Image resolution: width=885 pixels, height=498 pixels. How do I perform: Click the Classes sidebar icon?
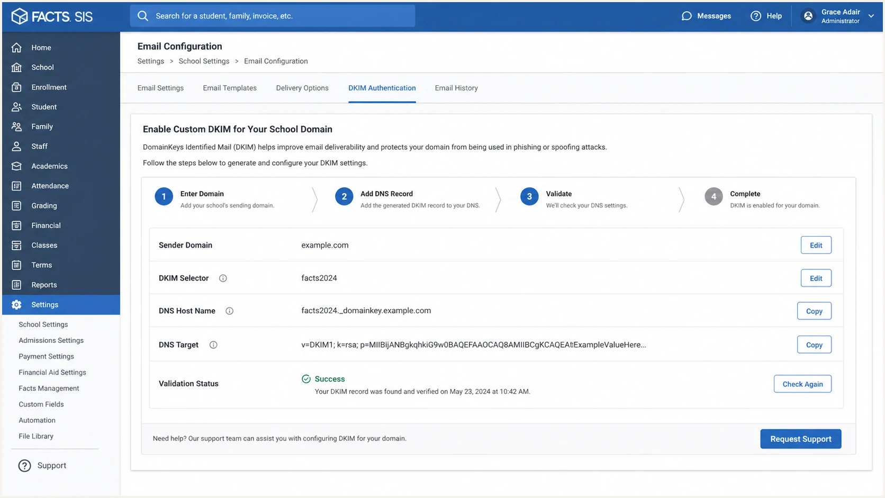[x=17, y=246]
